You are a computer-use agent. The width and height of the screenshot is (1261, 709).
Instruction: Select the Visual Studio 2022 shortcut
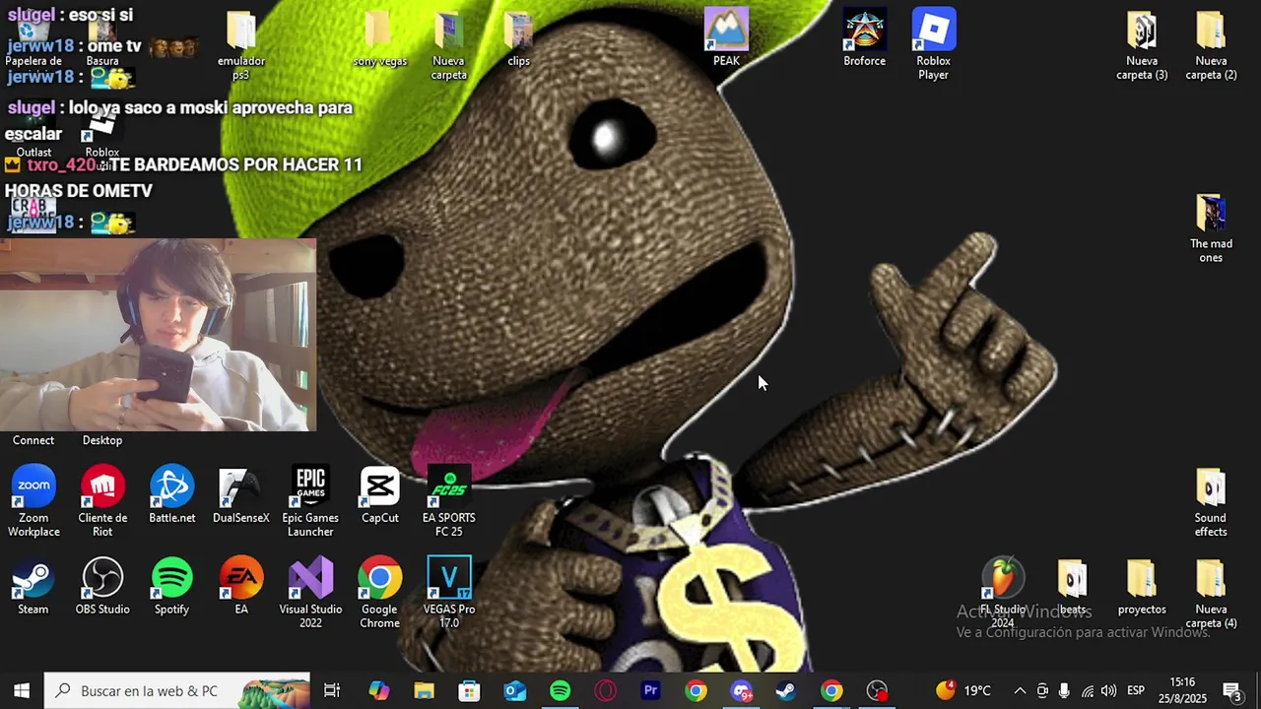click(310, 592)
